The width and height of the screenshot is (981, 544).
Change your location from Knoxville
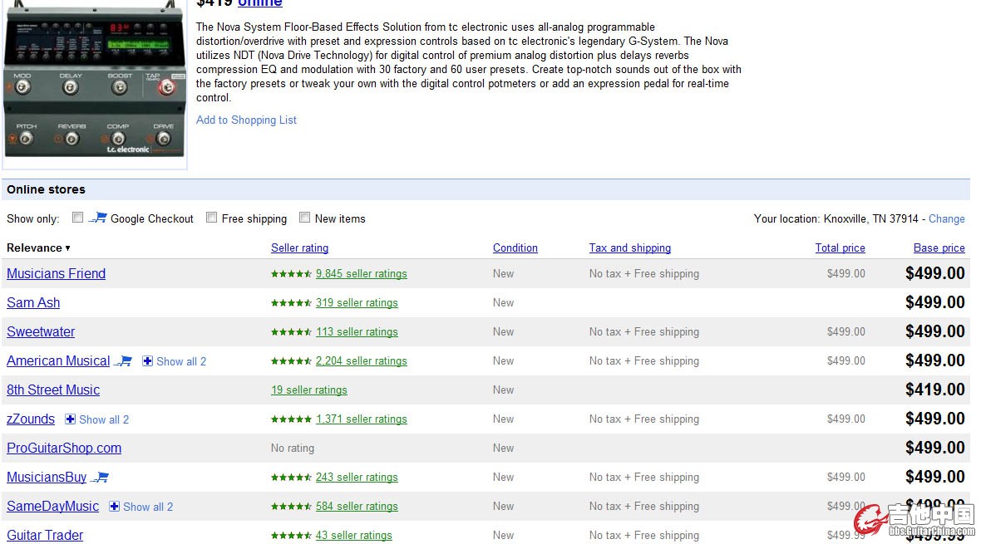pos(947,219)
